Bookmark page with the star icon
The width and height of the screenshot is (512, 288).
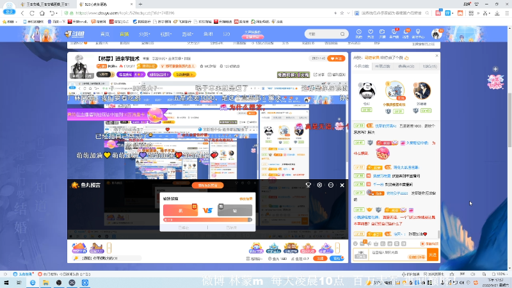pyautogui.click(x=342, y=13)
